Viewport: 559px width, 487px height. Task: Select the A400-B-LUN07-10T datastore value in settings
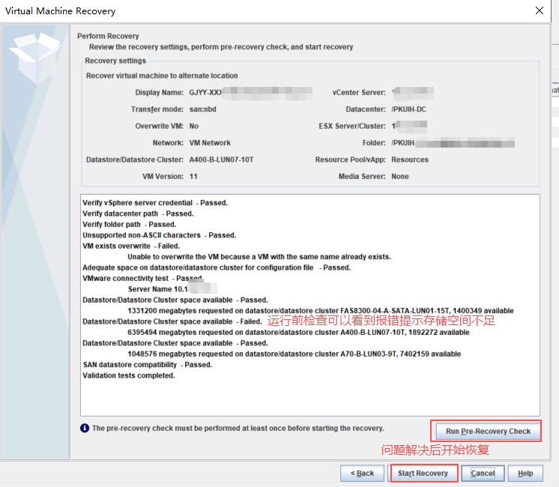coord(221,160)
